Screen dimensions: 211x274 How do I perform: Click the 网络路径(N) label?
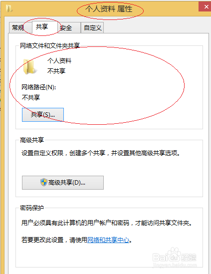(39, 87)
